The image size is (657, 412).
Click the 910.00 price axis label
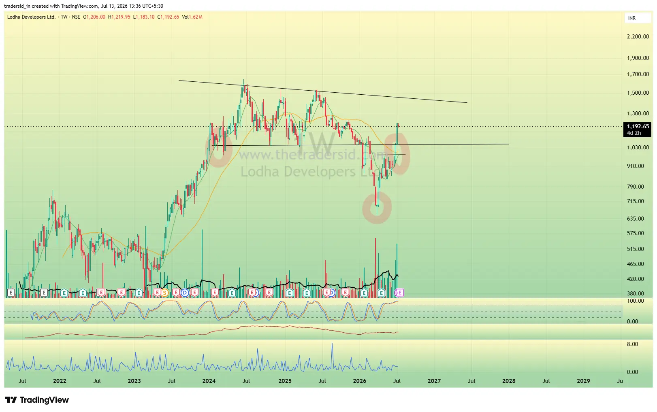tap(635, 166)
